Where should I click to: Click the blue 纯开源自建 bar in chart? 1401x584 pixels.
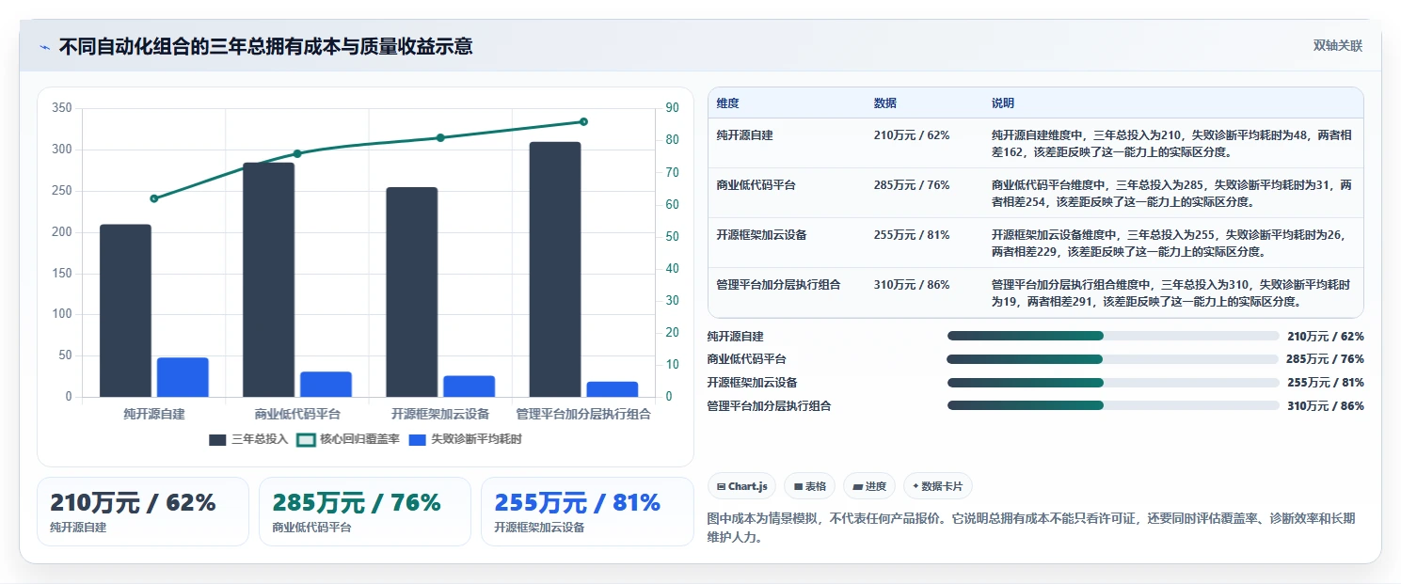pyautogui.click(x=183, y=377)
